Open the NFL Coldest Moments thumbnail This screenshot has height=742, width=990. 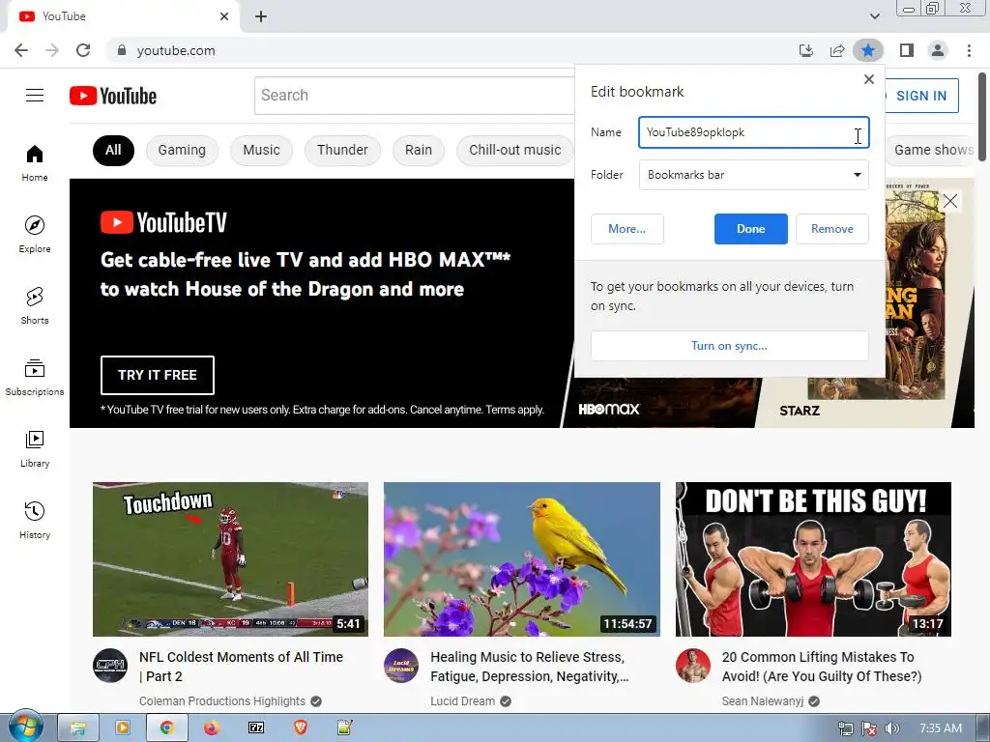coord(230,559)
